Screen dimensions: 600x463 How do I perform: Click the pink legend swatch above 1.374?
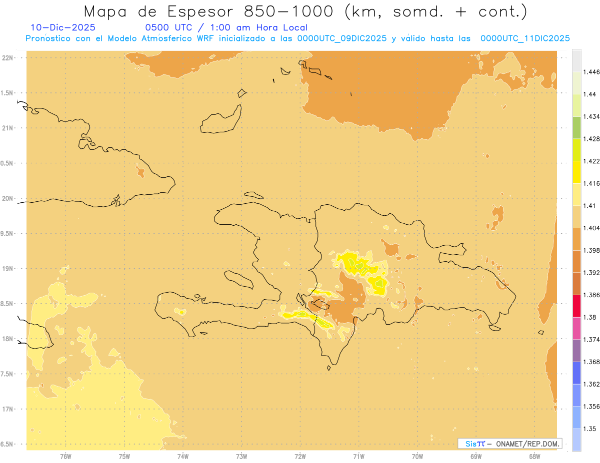[576, 328]
